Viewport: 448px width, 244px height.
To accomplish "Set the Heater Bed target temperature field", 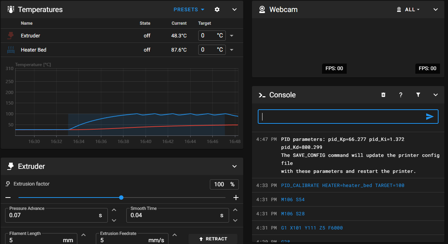I will tap(212, 50).
